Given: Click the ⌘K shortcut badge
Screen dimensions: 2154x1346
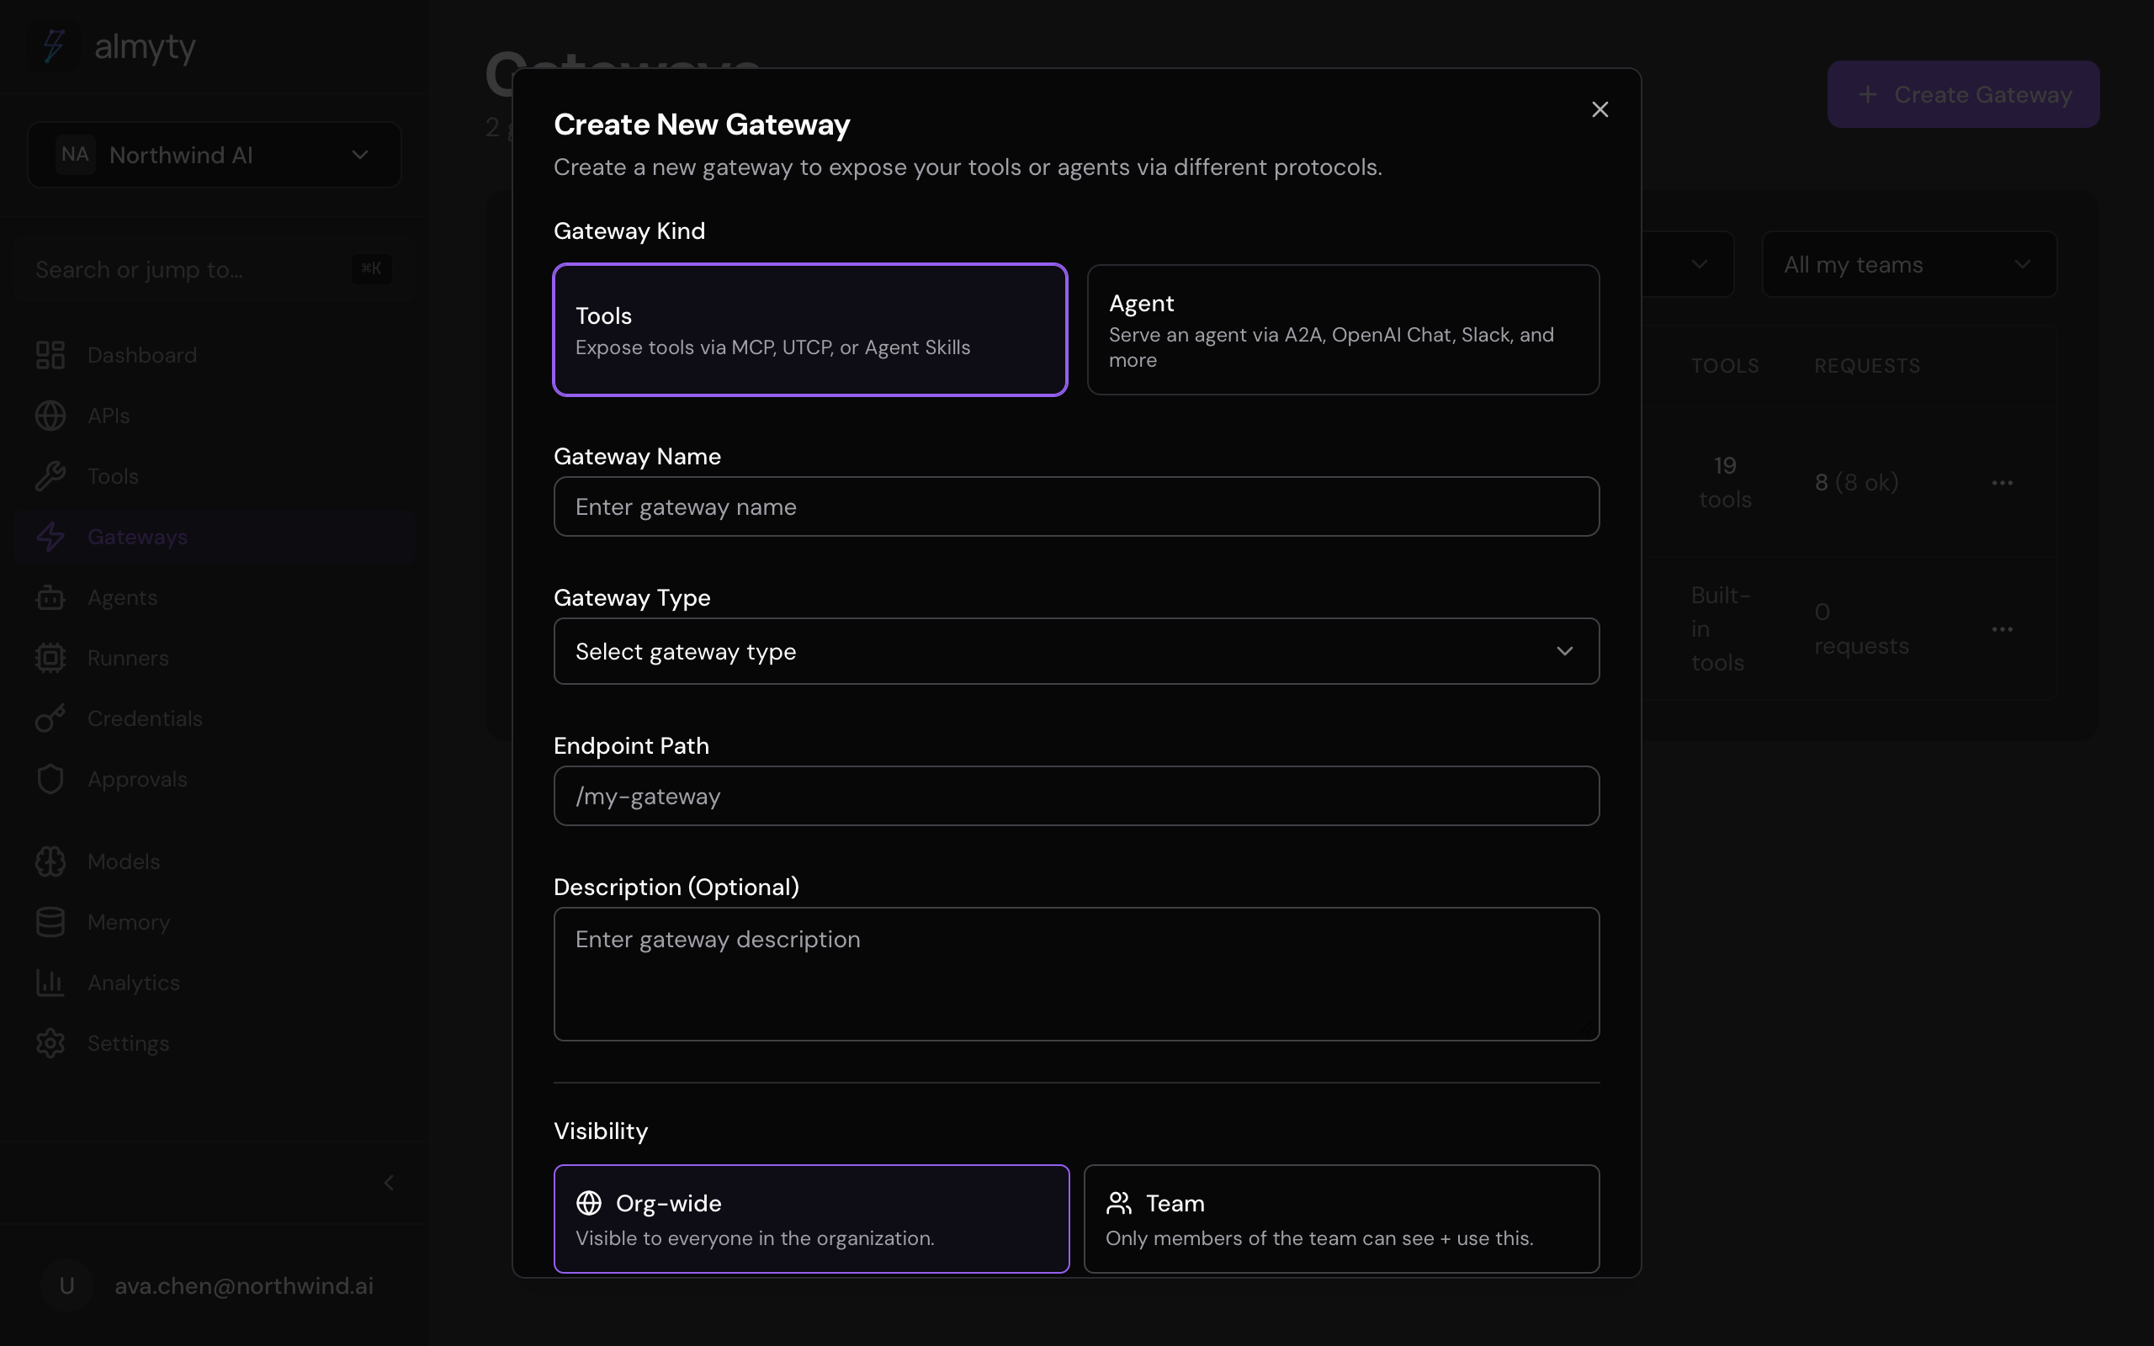Looking at the screenshot, I should (371, 269).
